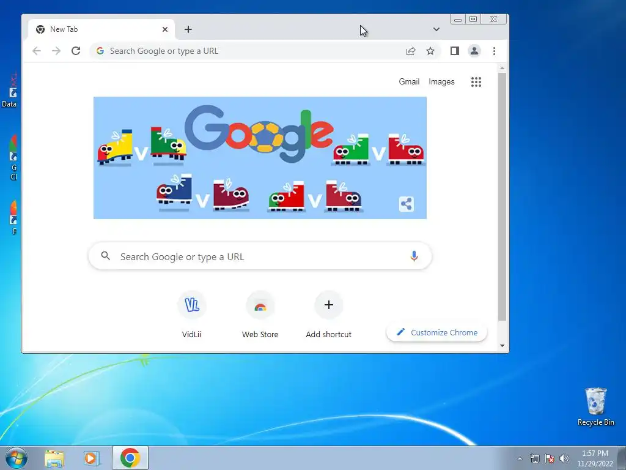Viewport: 626px width, 470px height.
Task: Show hidden tray icons arrow
Action: click(x=520, y=459)
